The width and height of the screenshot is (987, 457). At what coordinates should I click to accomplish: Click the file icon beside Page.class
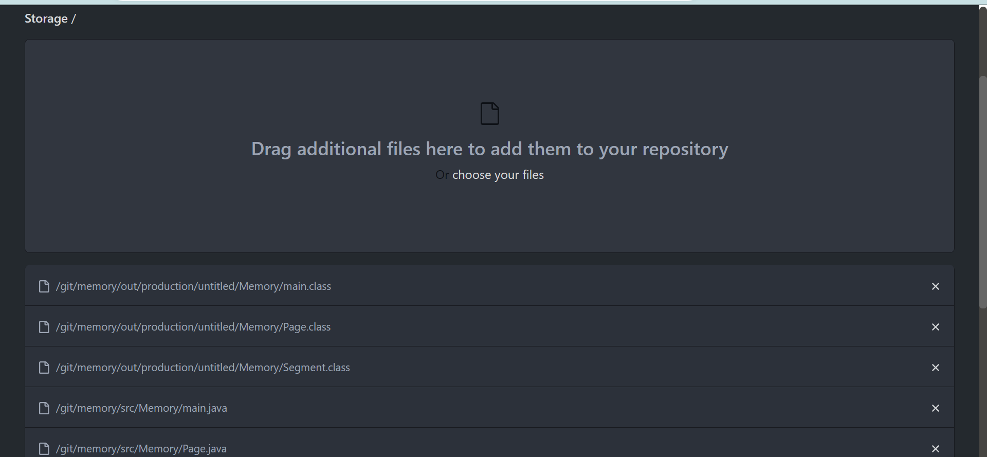[x=44, y=327]
